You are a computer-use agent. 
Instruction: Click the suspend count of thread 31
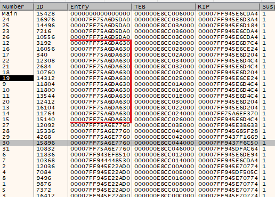(264, 149)
